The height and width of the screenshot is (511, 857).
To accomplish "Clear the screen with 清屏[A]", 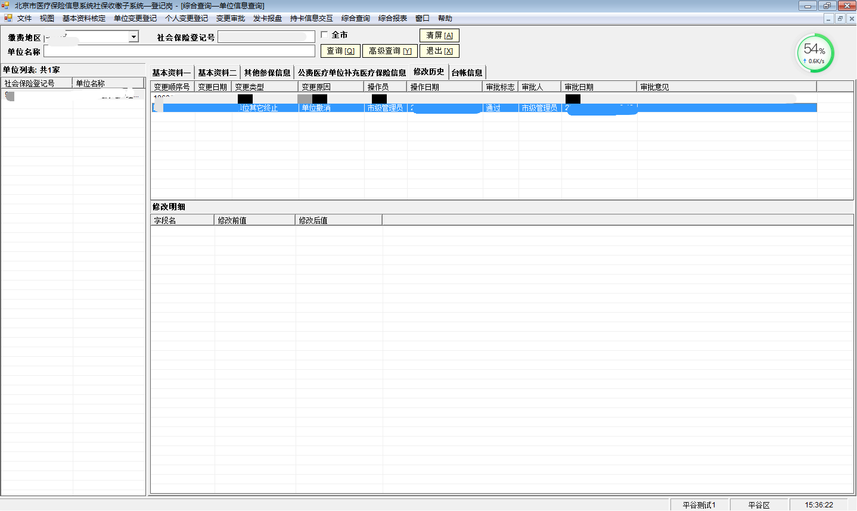I will pos(439,36).
